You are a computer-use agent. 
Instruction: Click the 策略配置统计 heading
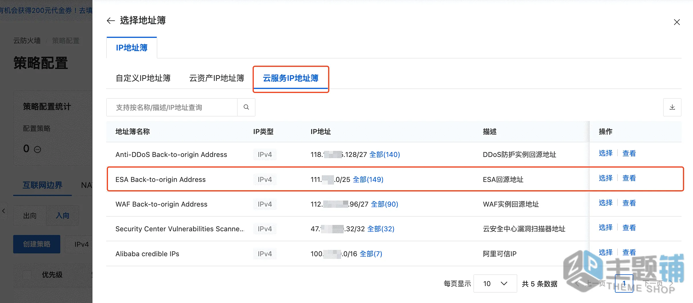point(47,107)
